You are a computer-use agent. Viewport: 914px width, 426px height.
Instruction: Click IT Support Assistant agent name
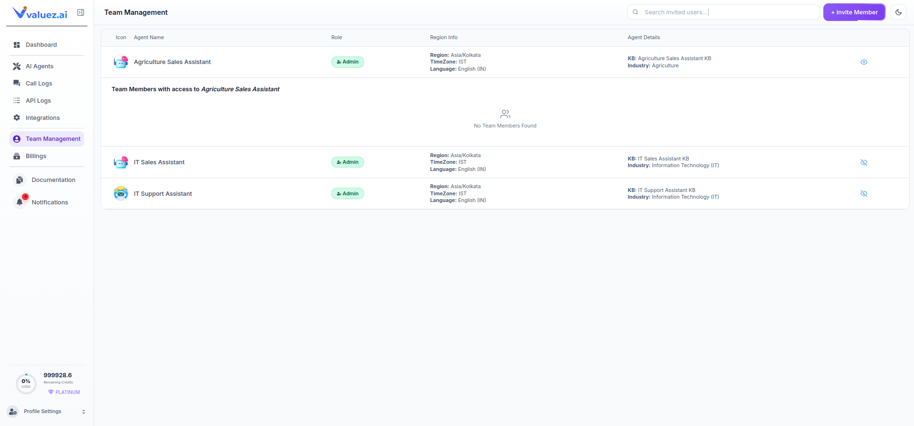[x=163, y=194]
